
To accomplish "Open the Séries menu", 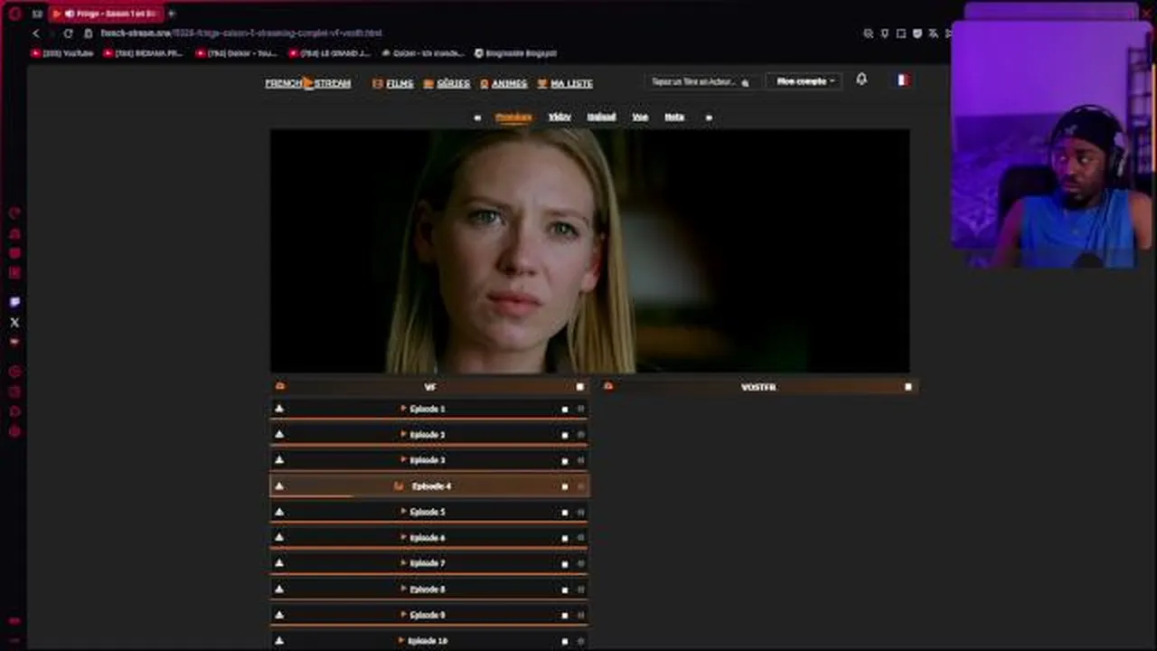I will [447, 83].
